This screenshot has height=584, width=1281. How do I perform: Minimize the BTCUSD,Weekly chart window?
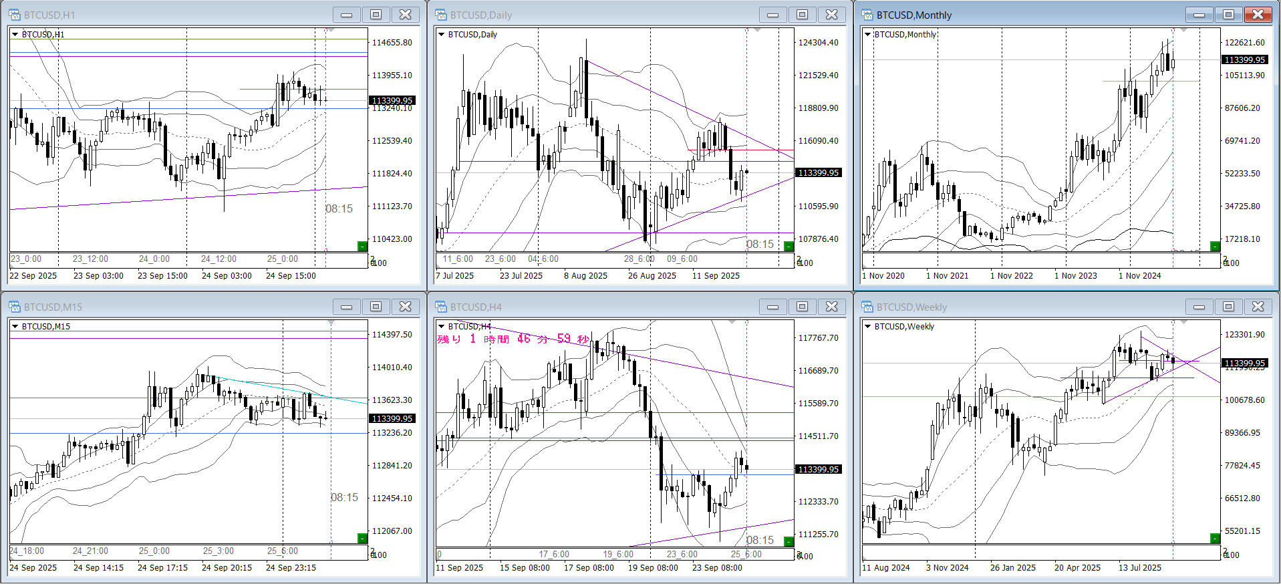pyautogui.click(x=1199, y=307)
